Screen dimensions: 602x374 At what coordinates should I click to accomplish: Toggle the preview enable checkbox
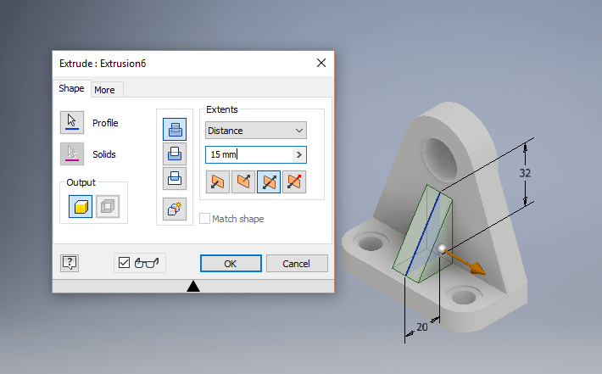click(124, 263)
